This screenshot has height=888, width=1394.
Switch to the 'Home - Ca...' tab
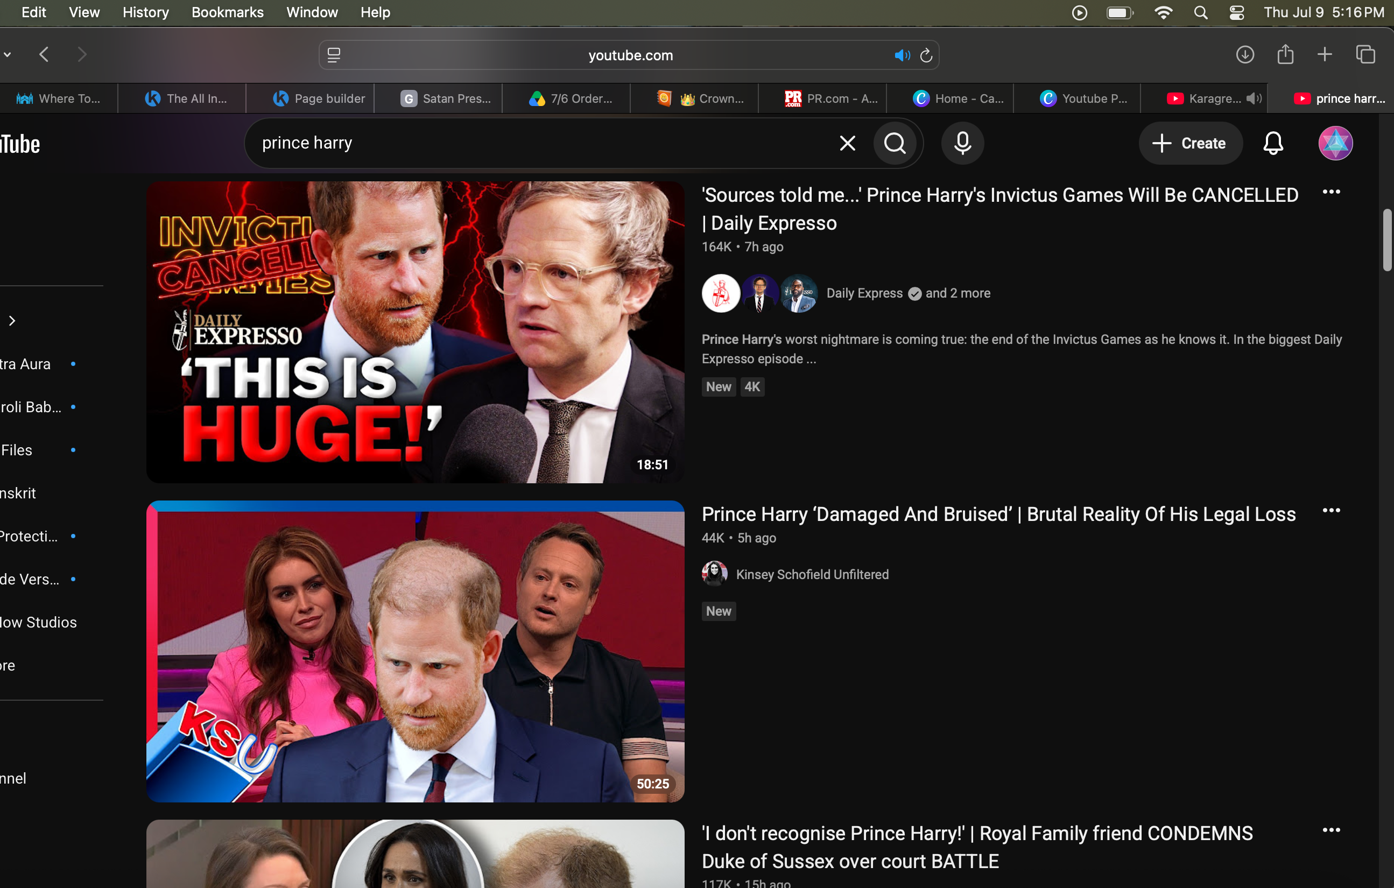coord(950,98)
